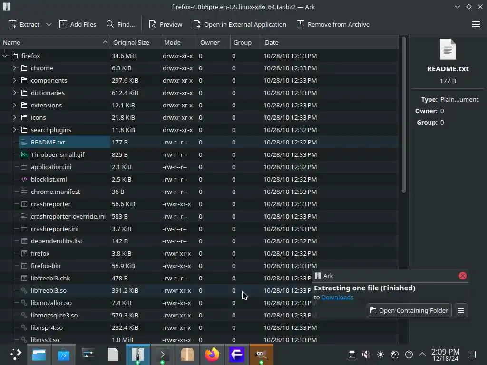This screenshot has height=365, width=487.
Task: Open the Downloads link in notification
Action: pos(337,298)
